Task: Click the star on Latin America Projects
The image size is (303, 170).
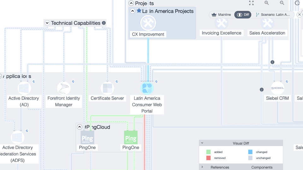Action: (139, 11)
